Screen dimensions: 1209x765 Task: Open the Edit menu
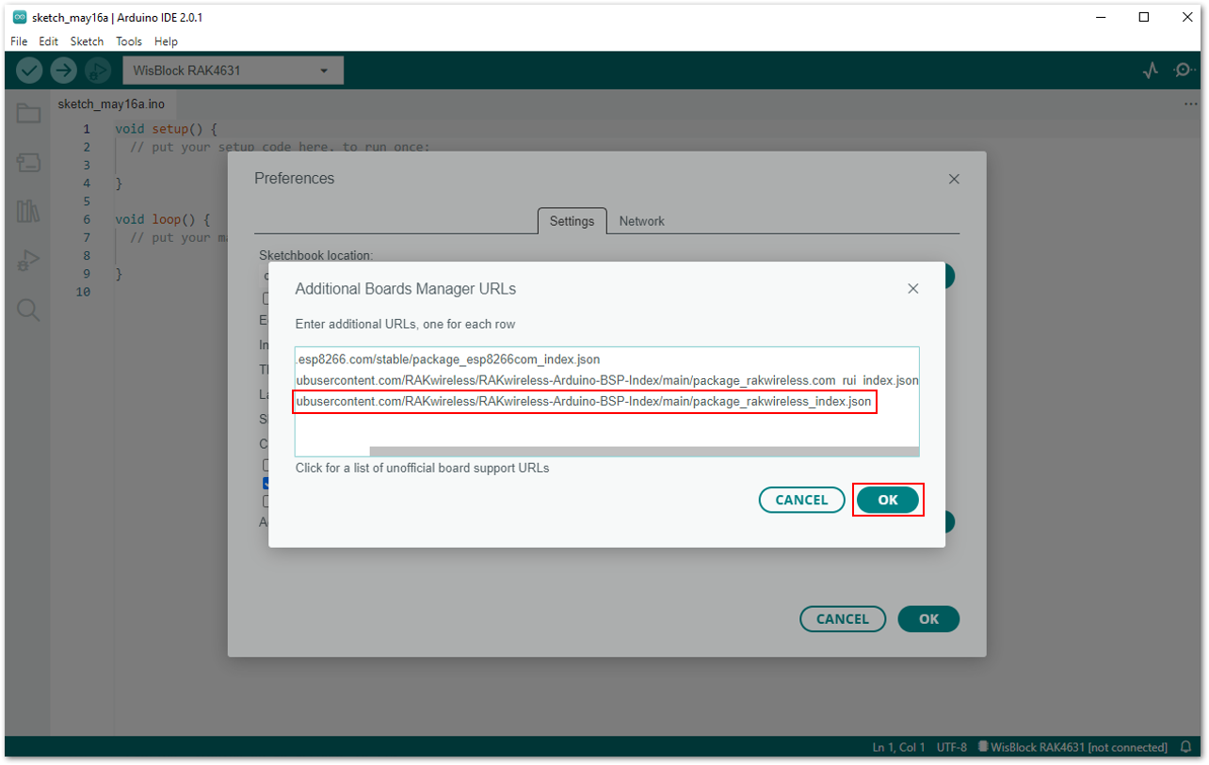click(48, 41)
